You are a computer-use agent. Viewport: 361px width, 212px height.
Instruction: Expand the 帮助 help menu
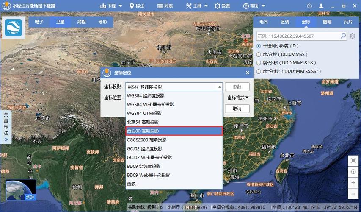254,6
